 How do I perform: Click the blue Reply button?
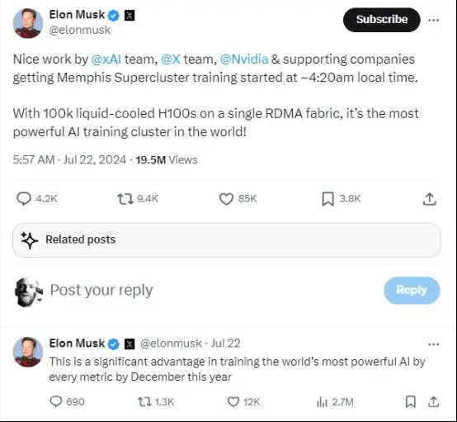point(412,291)
